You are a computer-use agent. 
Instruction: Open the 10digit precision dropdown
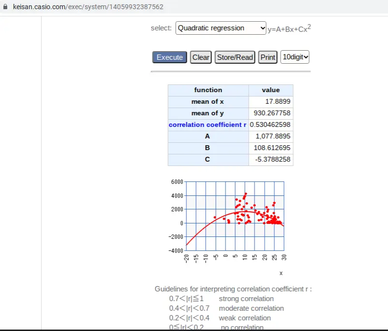(x=295, y=57)
